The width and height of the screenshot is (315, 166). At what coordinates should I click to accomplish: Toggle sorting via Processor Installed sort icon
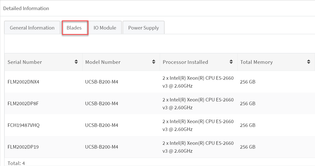tap(231, 62)
